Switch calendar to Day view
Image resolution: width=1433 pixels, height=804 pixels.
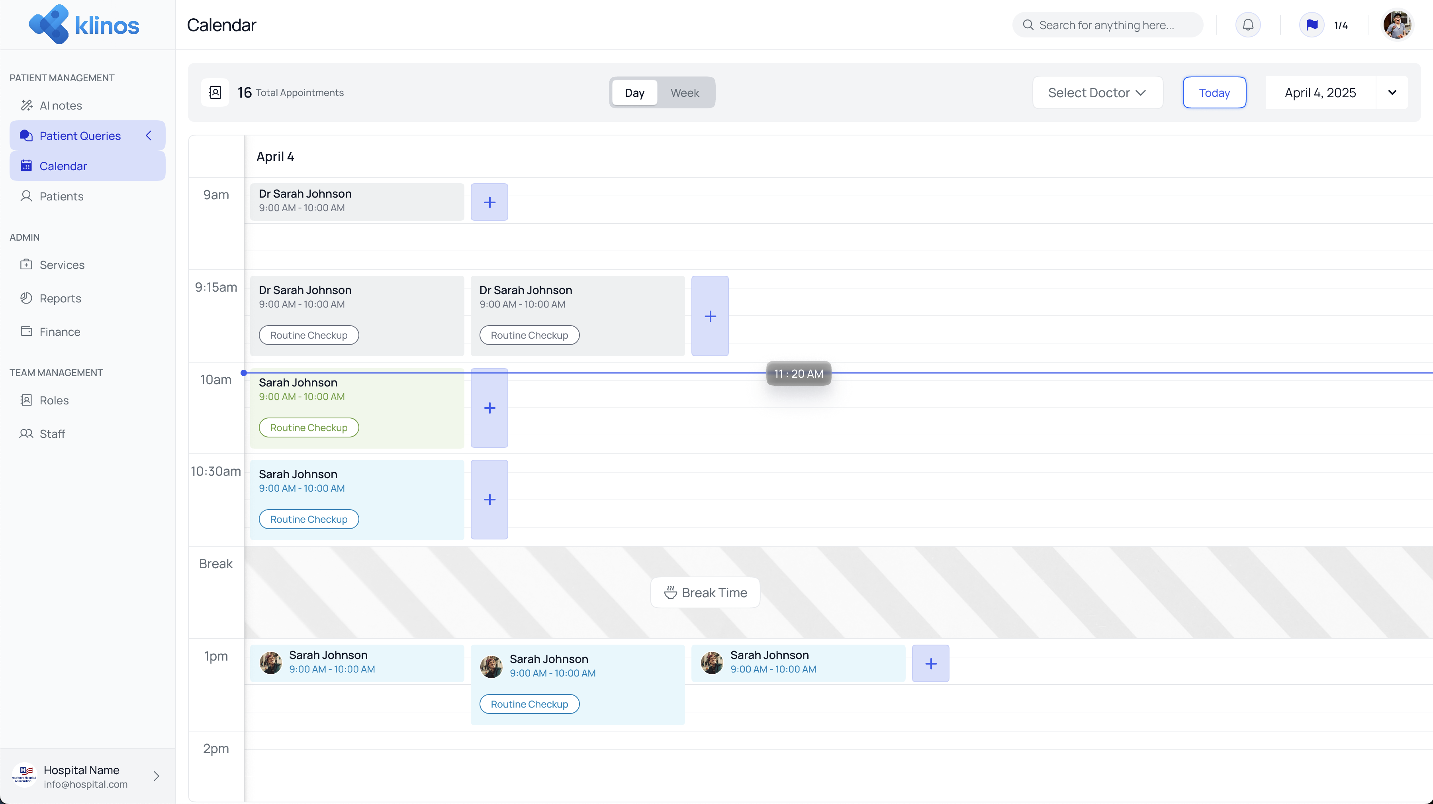pos(634,92)
